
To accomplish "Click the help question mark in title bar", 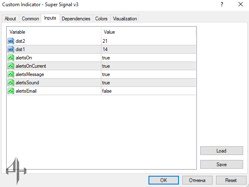I will (222, 4).
